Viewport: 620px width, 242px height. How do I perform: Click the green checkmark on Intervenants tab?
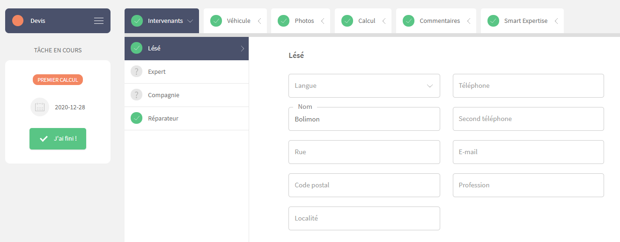[x=137, y=21]
